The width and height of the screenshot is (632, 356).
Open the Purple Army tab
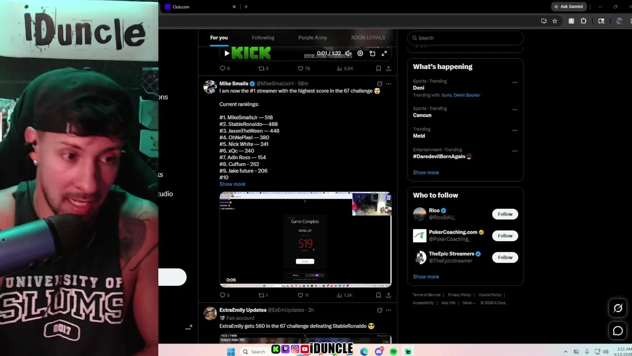tap(313, 38)
